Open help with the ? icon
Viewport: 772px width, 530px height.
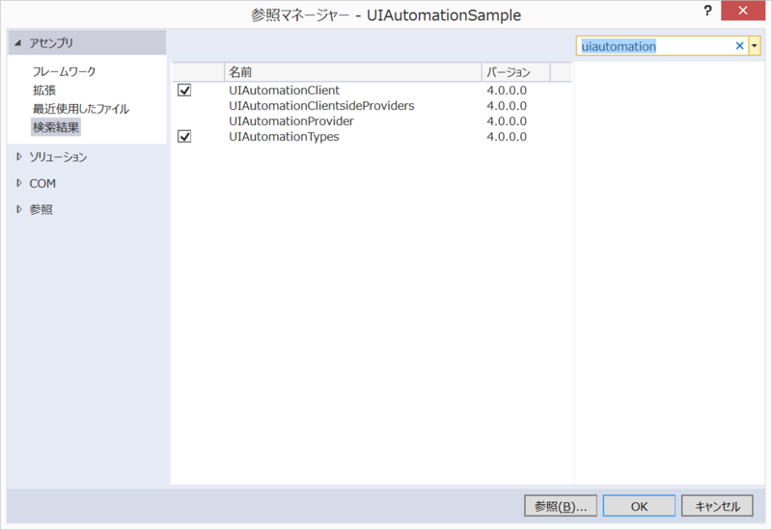point(707,11)
